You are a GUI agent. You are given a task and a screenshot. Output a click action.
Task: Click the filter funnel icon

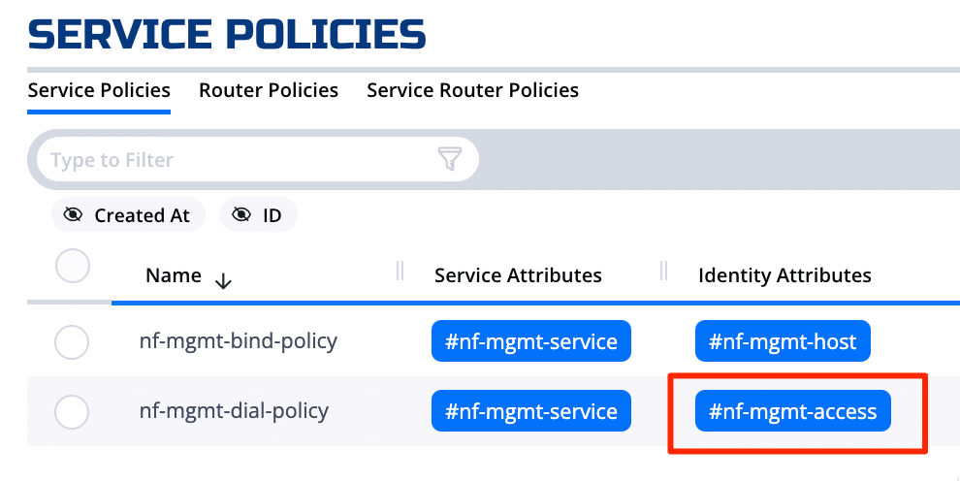(x=450, y=159)
